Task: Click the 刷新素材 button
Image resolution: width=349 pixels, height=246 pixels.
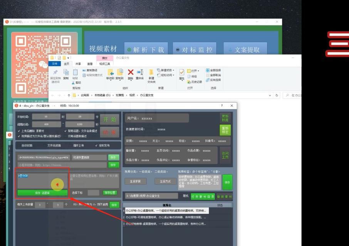Action: tap(224, 196)
